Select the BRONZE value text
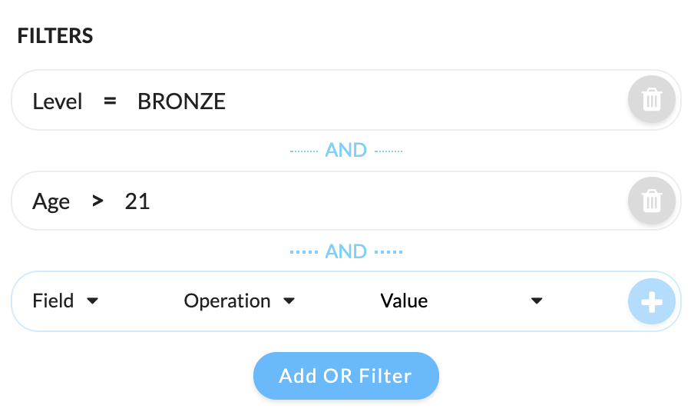Viewport: 691px width, 412px height. [x=181, y=101]
